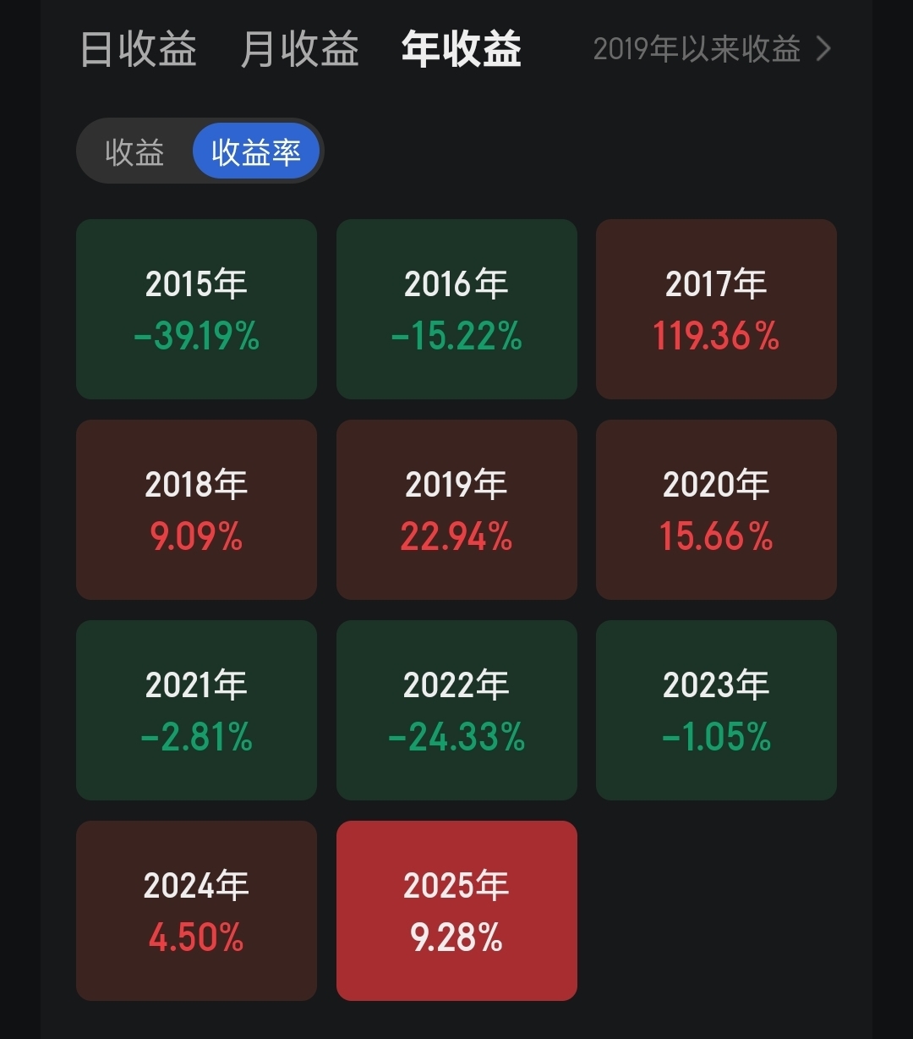This screenshot has height=1039, width=913.
Task: Open the 2019年以来收益 link
Action: (x=697, y=49)
